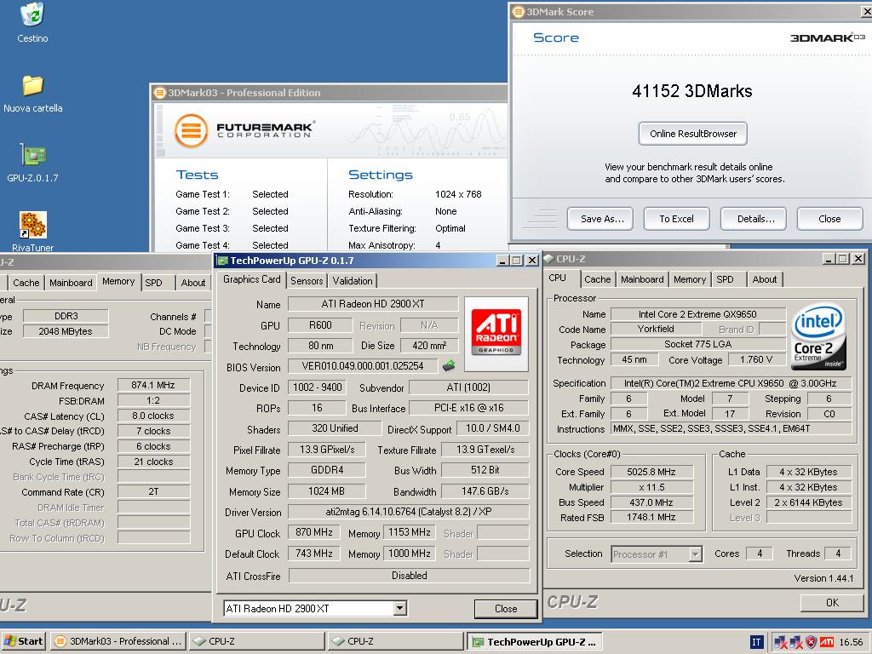Click the IT language indicator in taskbar
The image size is (872, 654).
(x=756, y=642)
